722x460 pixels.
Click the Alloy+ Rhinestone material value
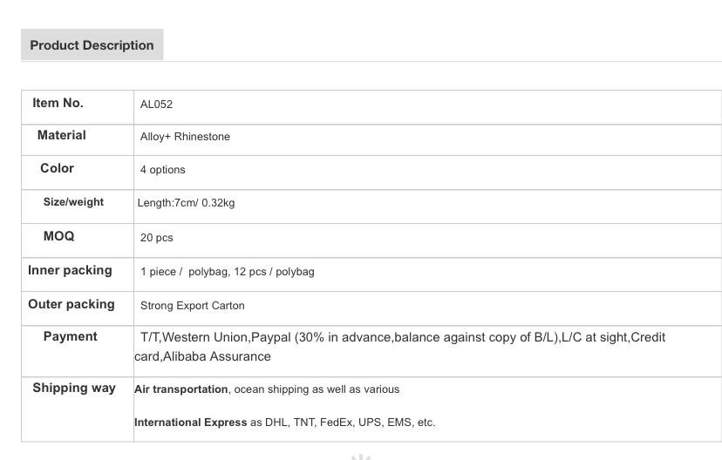(185, 137)
